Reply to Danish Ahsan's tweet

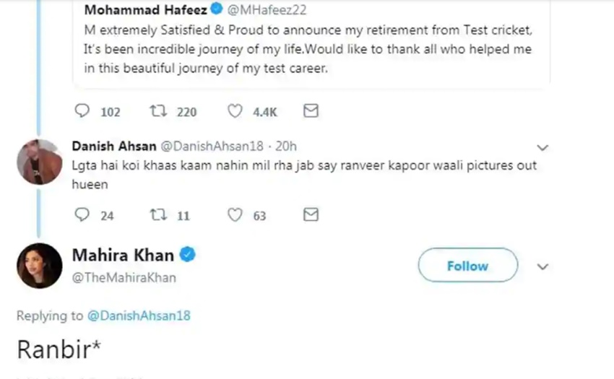click(x=83, y=214)
